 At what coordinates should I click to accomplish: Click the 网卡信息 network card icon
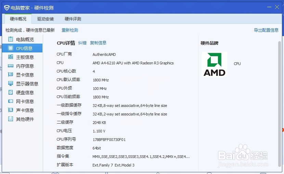tap(11, 101)
